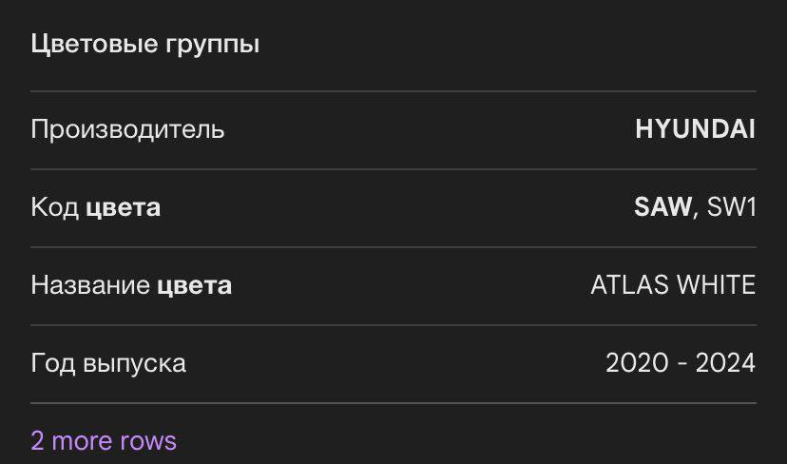The width and height of the screenshot is (787, 464).
Task: Select the word ATLAS in color name
Action: [629, 285]
